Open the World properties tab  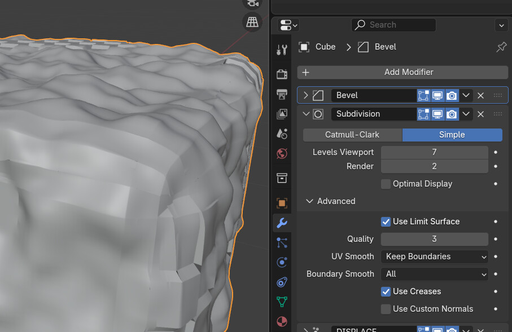(x=282, y=153)
